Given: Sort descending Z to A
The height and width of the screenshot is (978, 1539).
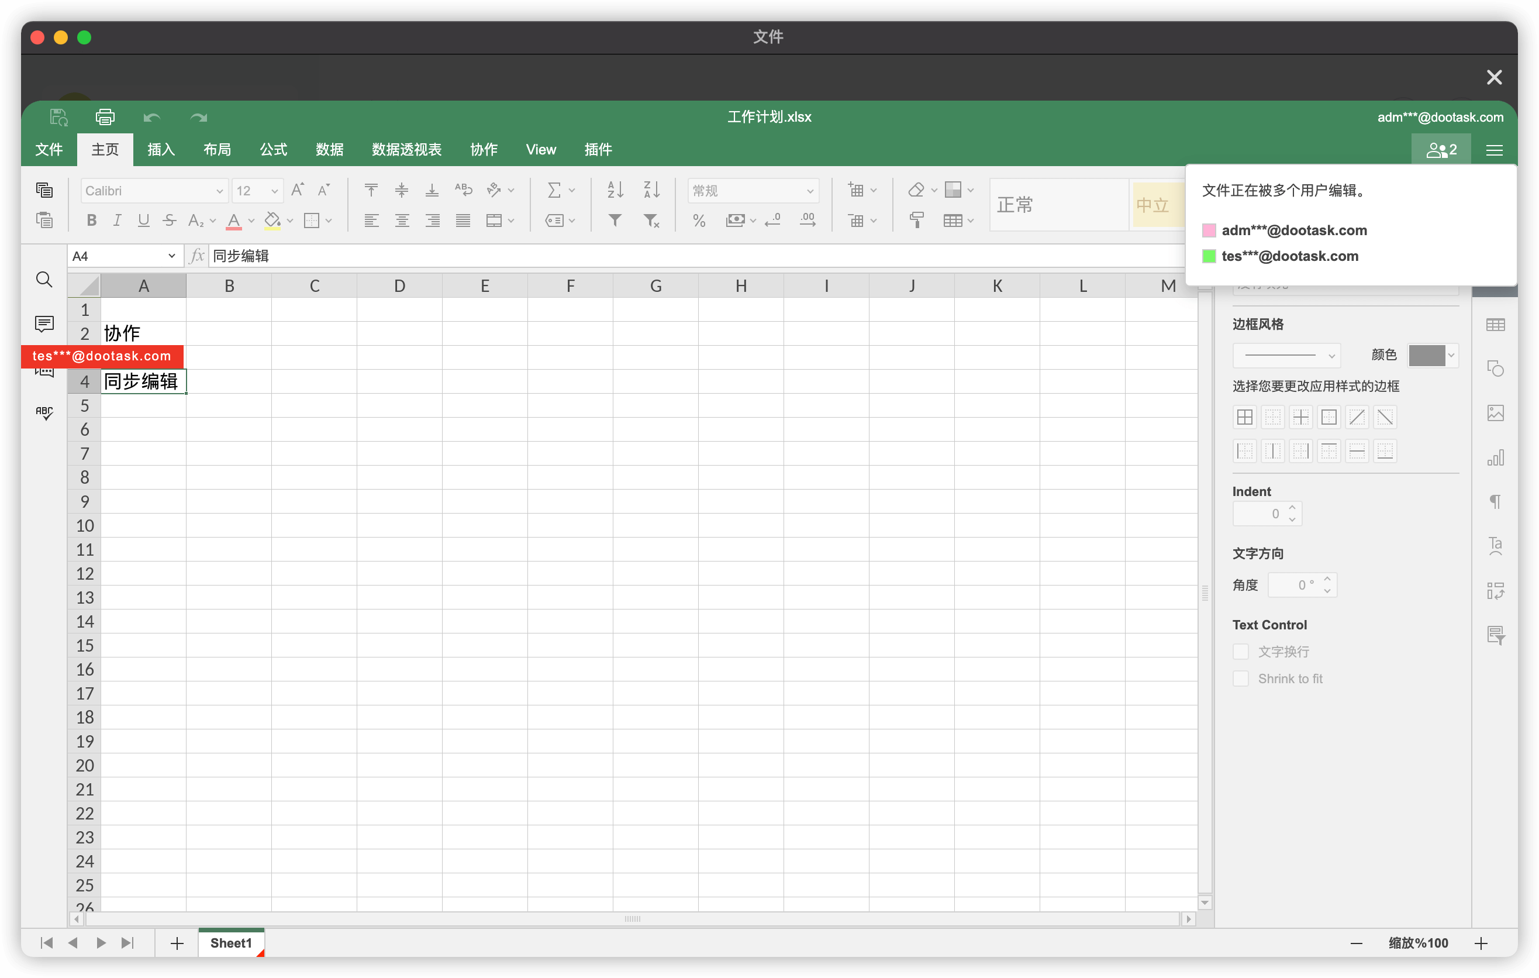Looking at the screenshot, I should point(651,190).
